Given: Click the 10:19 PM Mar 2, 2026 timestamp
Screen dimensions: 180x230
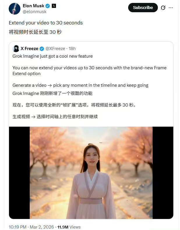Looking at the screenshot, I should tap(31, 227).
